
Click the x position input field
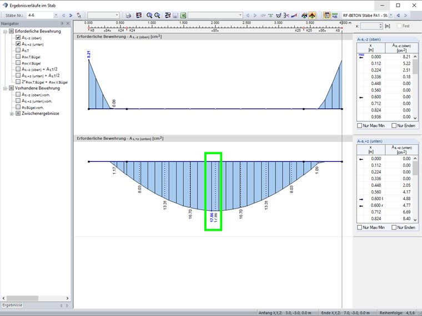tap(370, 26)
